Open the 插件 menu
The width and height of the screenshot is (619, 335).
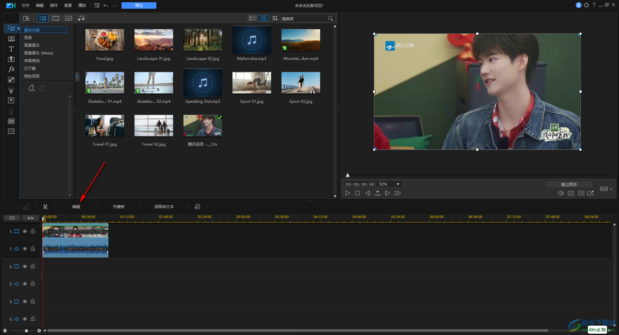tap(54, 5)
